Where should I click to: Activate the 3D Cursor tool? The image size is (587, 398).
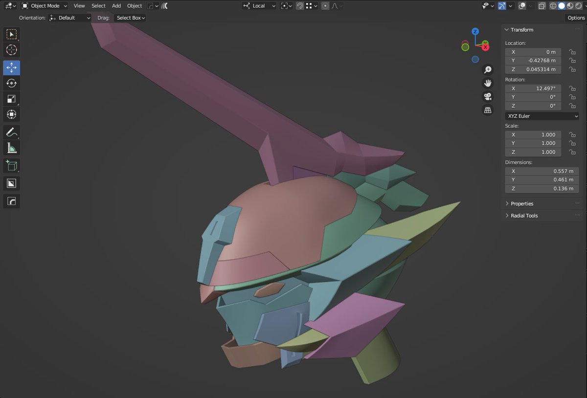12,50
